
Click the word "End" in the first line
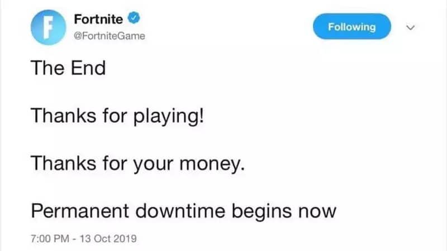(87, 69)
